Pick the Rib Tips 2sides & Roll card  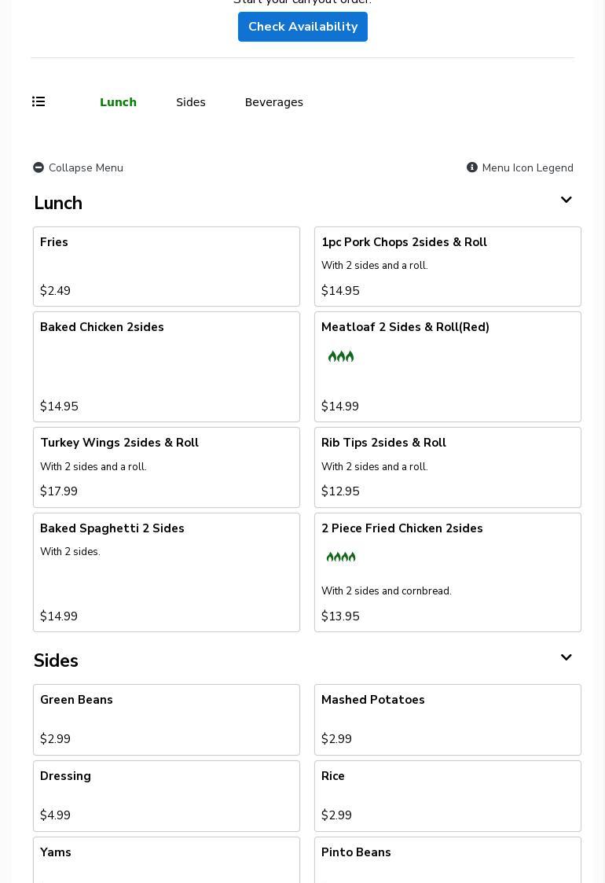coord(448,467)
